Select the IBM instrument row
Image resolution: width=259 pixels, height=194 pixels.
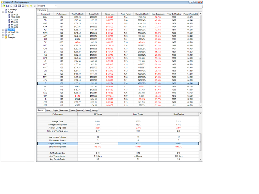point(118,39)
